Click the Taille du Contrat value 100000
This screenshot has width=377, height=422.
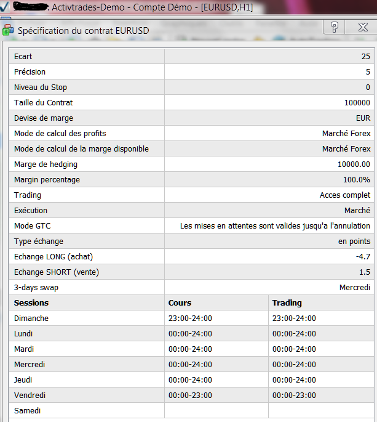(358, 103)
